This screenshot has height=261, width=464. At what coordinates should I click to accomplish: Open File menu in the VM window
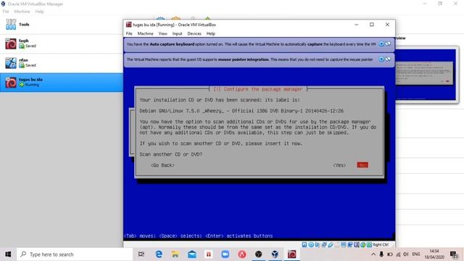pyautogui.click(x=129, y=33)
